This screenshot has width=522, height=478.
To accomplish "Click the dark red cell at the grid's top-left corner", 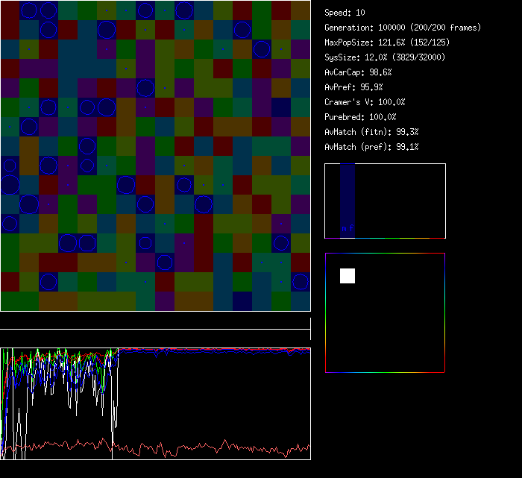I will coord(10,10).
